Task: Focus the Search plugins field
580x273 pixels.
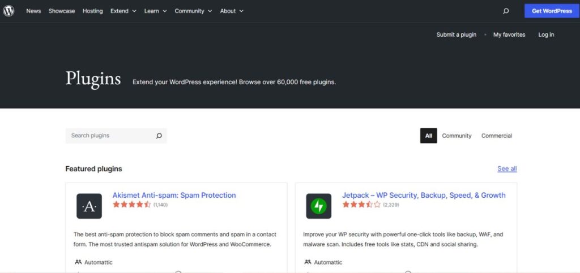Action: click(116, 136)
